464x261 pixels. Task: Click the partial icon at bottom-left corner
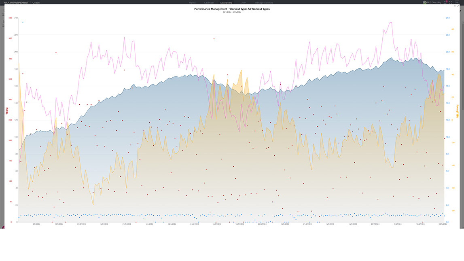click(x=3, y=228)
